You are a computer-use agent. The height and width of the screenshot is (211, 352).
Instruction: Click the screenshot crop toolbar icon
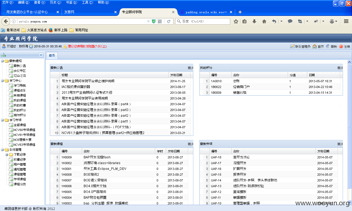point(300,21)
